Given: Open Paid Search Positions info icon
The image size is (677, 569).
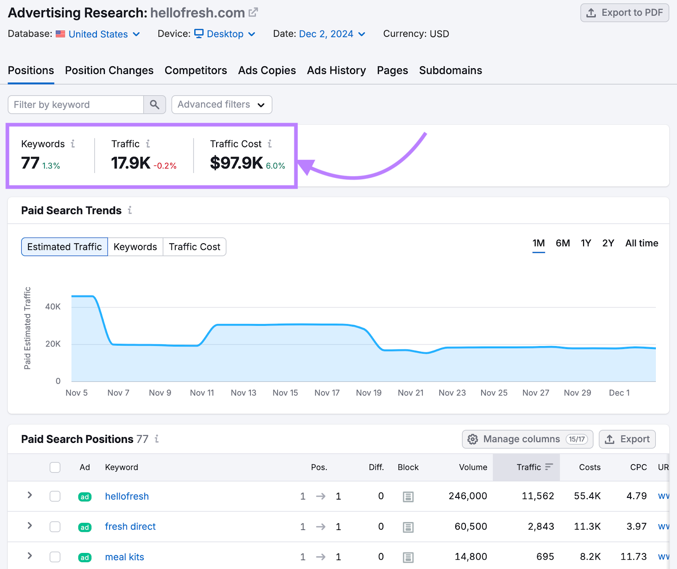Looking at the screenshot, I should 157,439.
